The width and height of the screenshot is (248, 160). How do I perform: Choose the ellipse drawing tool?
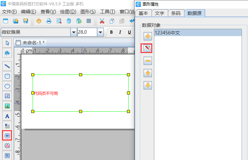(7, 86)
